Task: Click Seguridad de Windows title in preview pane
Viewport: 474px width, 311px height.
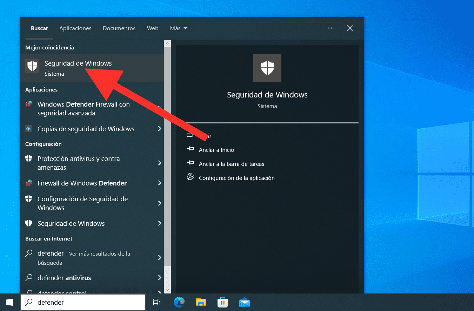Action: point(267,95)
